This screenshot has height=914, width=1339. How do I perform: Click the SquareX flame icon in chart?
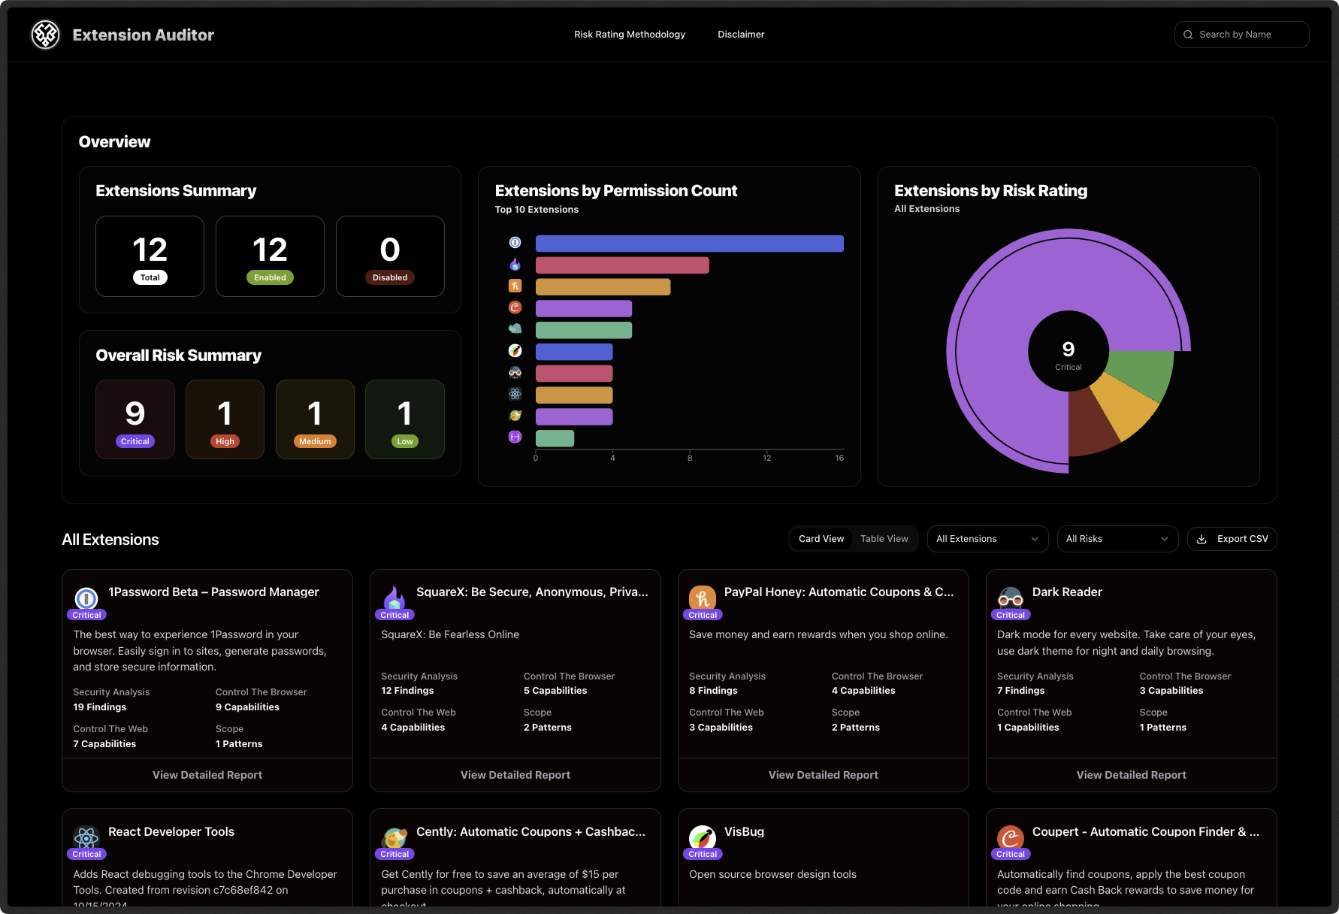pos(515,264)
